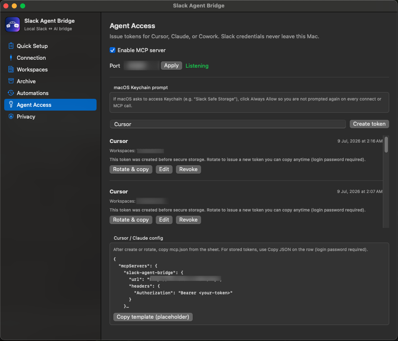Click the Workspaces building icon

point(11,69)
